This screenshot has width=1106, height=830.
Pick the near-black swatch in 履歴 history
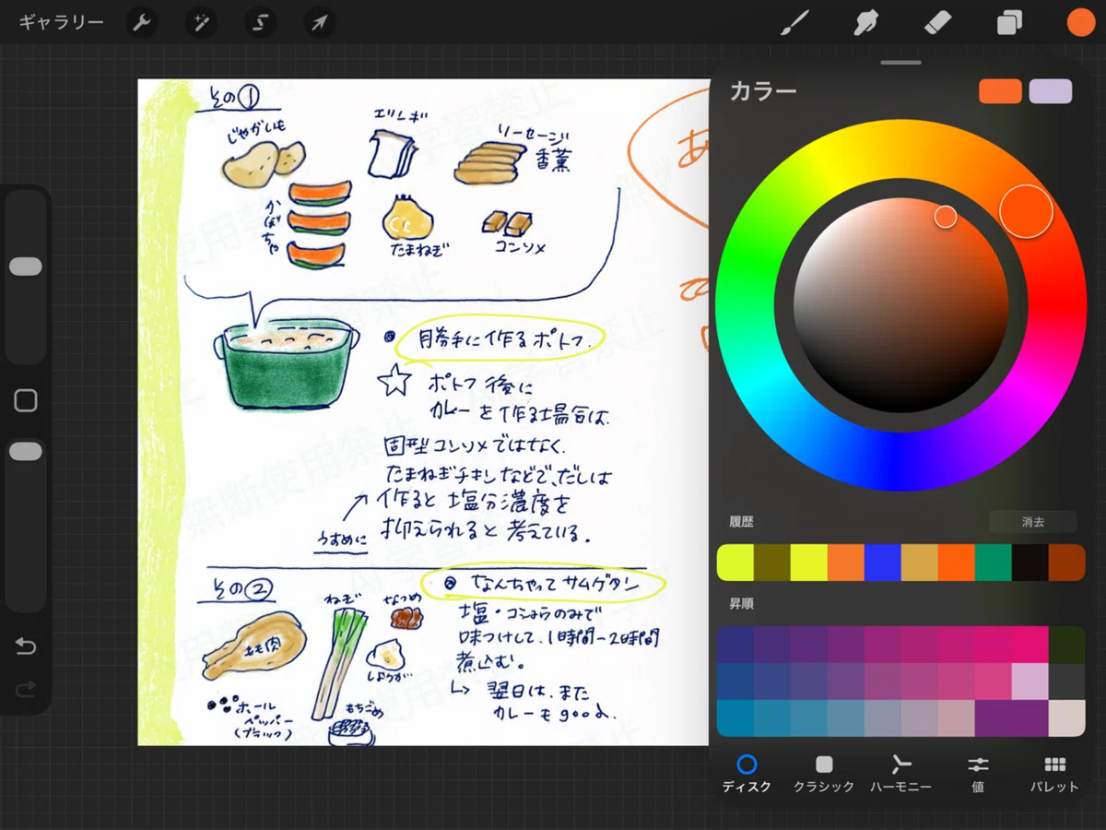1030,563
